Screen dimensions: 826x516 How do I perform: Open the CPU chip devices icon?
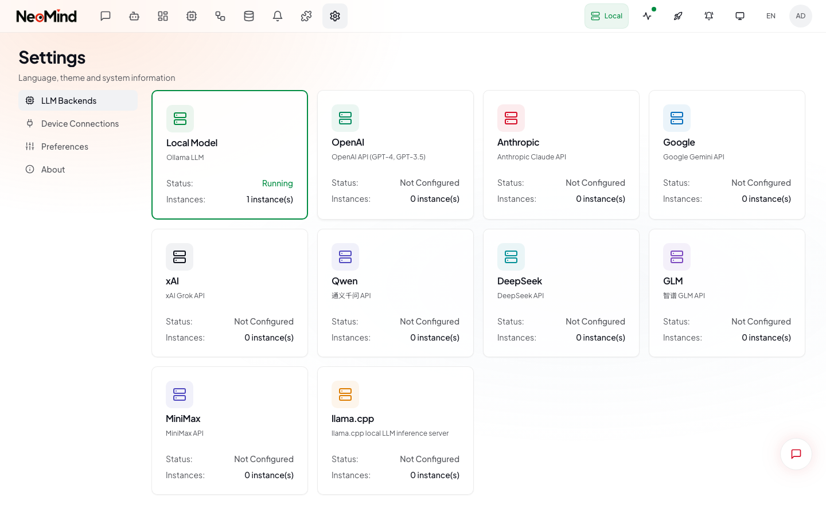click(192, 16)
